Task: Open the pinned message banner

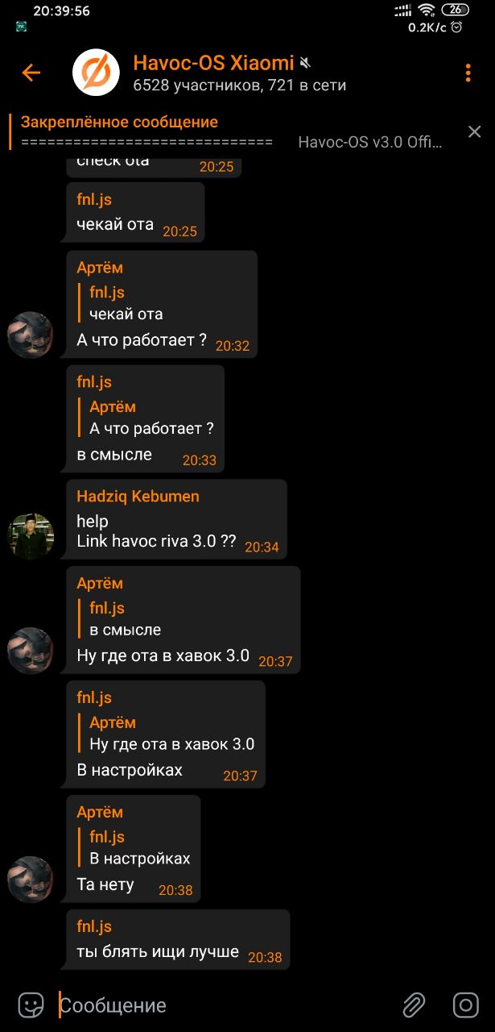Action: coord(233,132)
